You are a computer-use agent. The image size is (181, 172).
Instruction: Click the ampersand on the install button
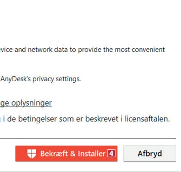click(x=73, y=154)
